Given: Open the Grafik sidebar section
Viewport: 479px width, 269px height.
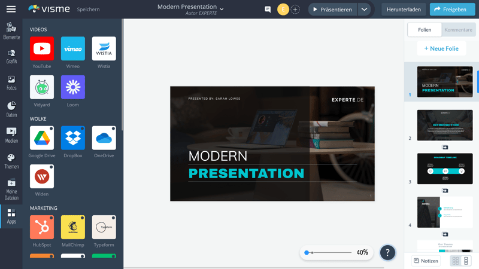Looking at the screenshot, I should tap(11, 56).
